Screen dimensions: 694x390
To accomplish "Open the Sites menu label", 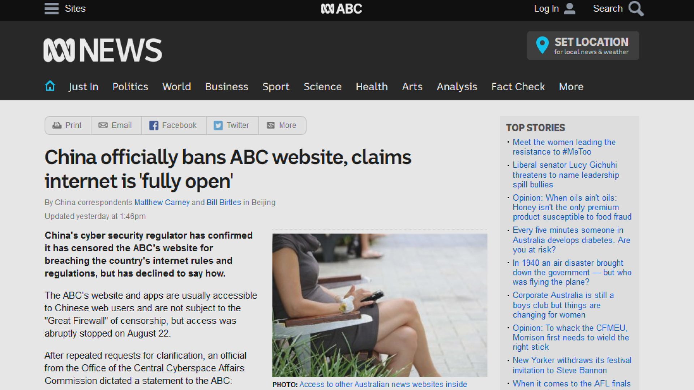I will click(75, 9).
